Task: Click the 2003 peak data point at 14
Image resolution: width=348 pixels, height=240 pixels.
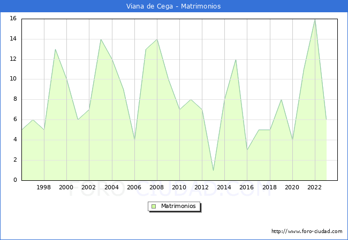Action: tap(101, 39)
